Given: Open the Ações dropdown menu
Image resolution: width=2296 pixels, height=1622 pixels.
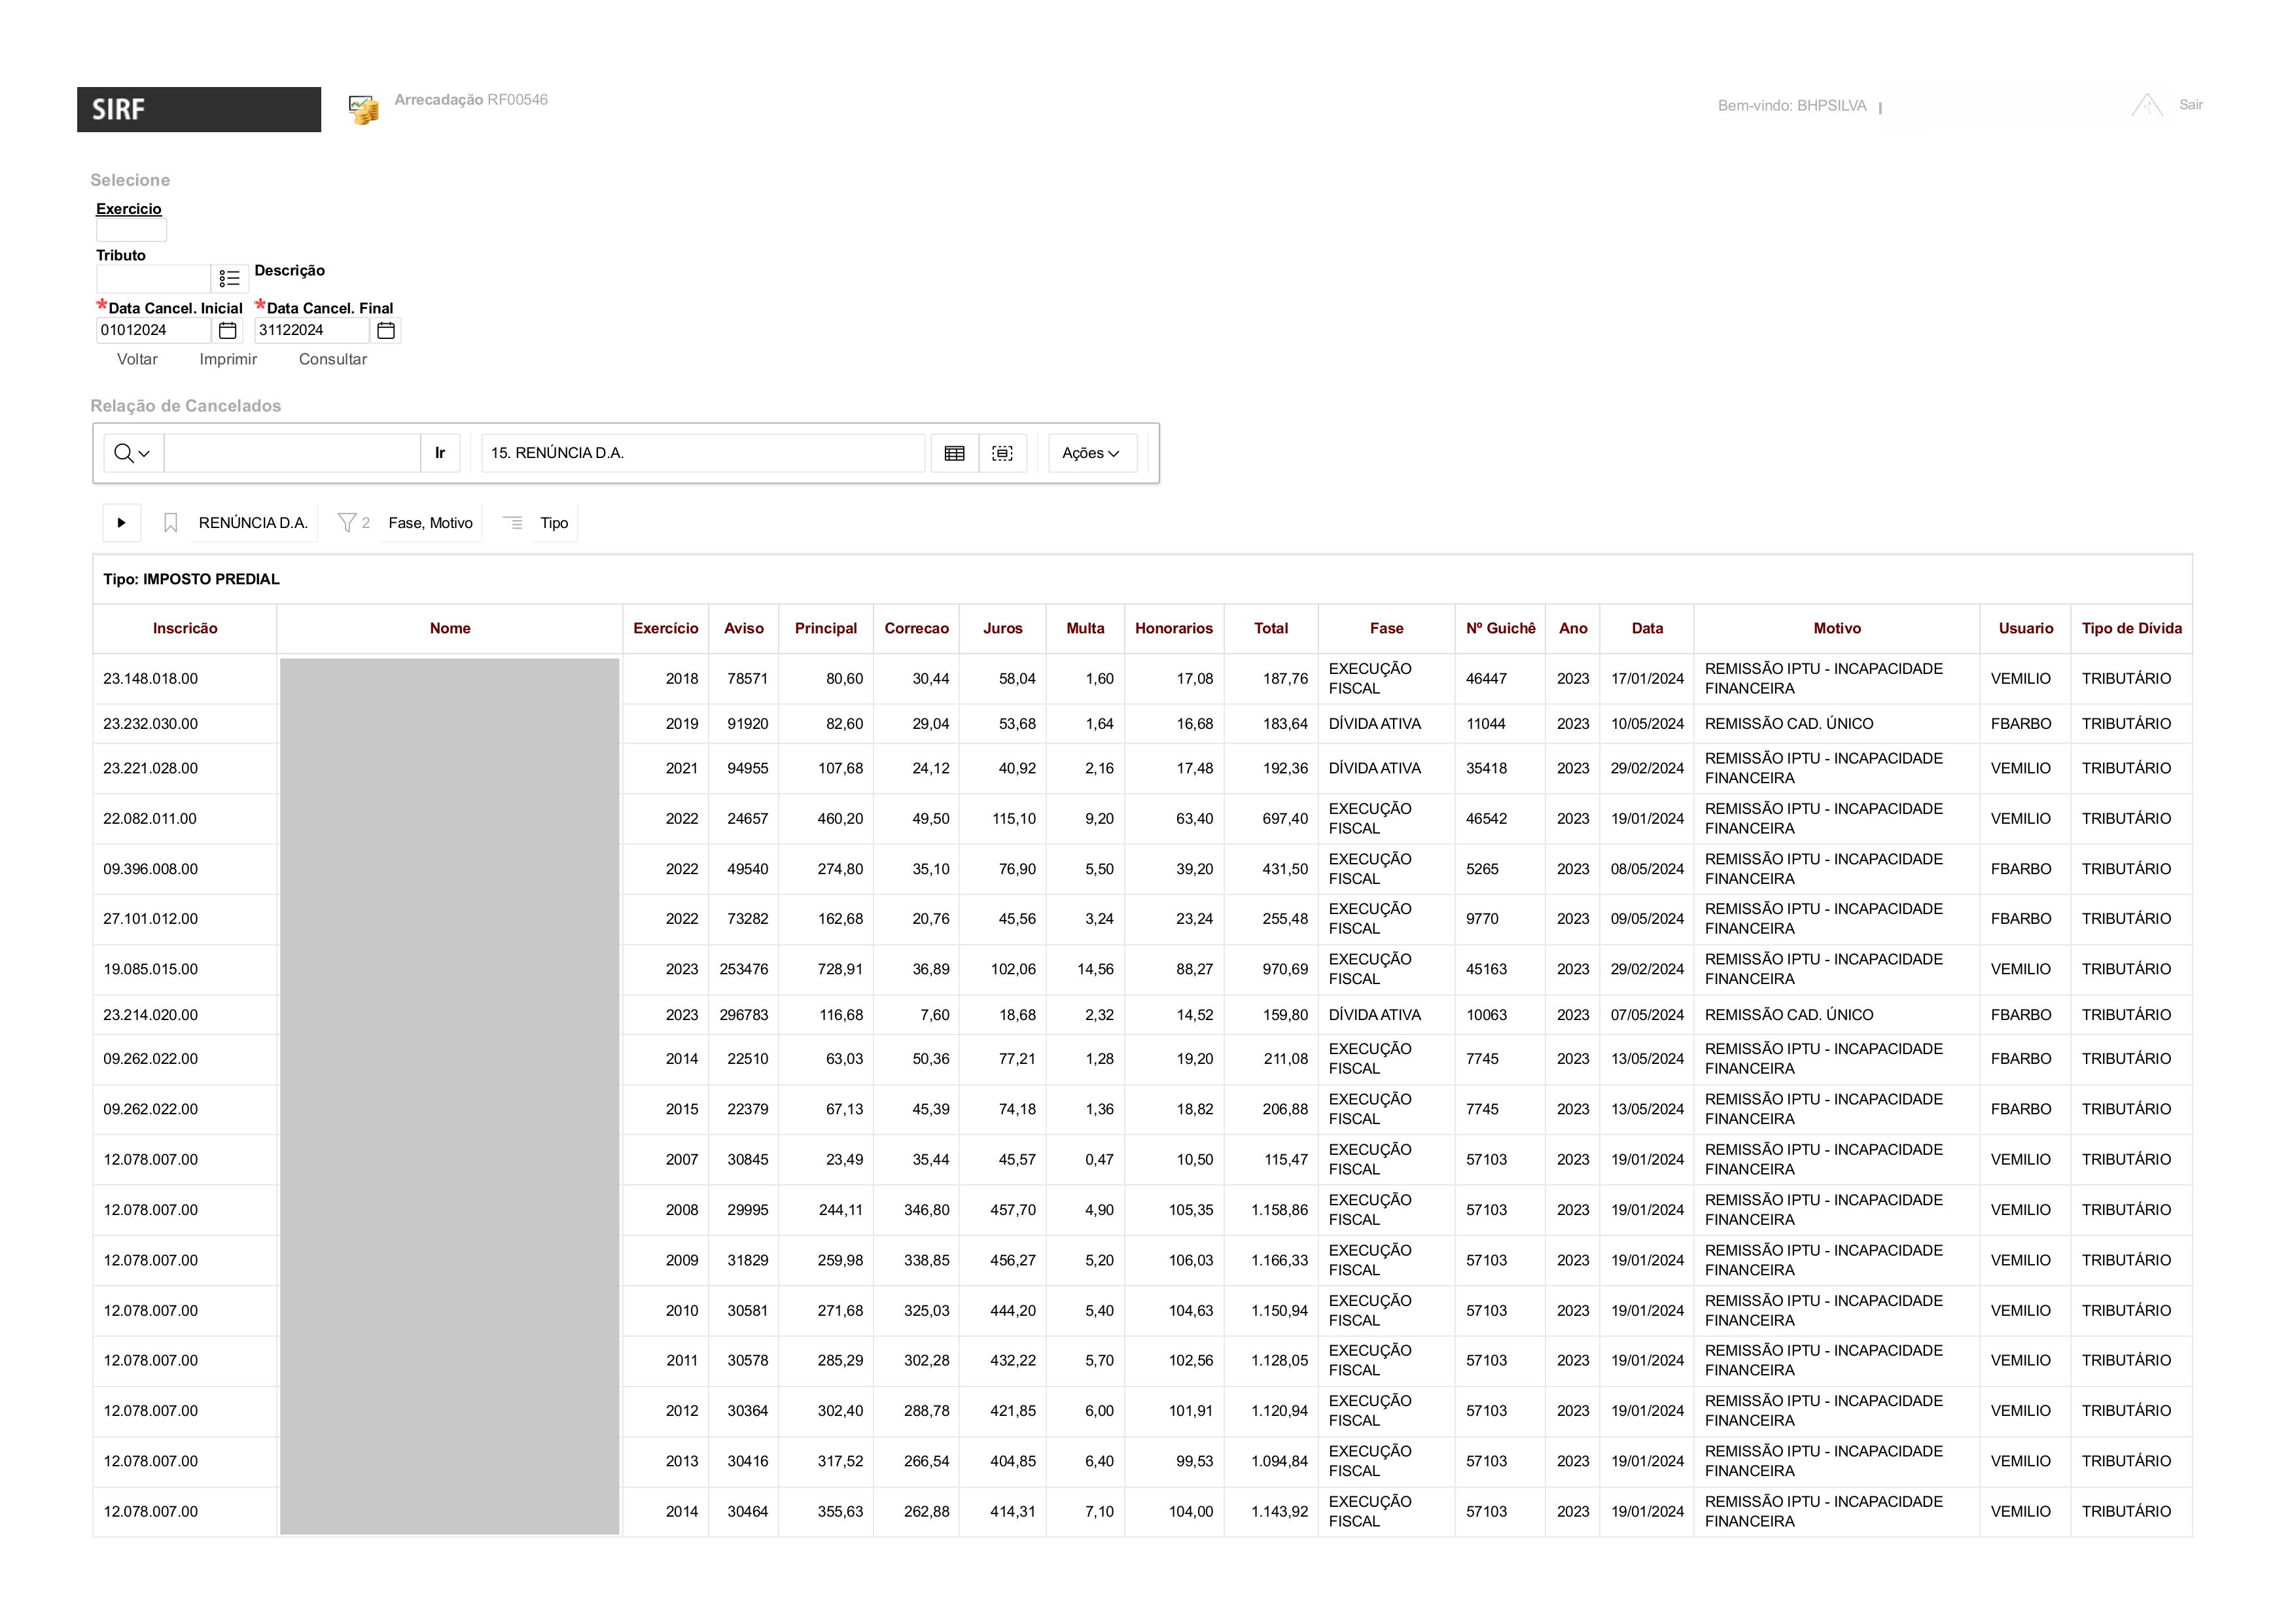Looking at the screenshot, I should [x=1092, y=453].
